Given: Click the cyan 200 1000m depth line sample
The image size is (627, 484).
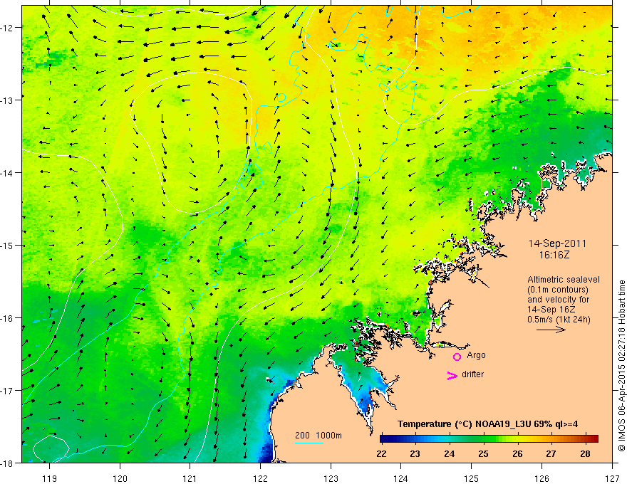Looking at the screenshot, I should [309, 443].
